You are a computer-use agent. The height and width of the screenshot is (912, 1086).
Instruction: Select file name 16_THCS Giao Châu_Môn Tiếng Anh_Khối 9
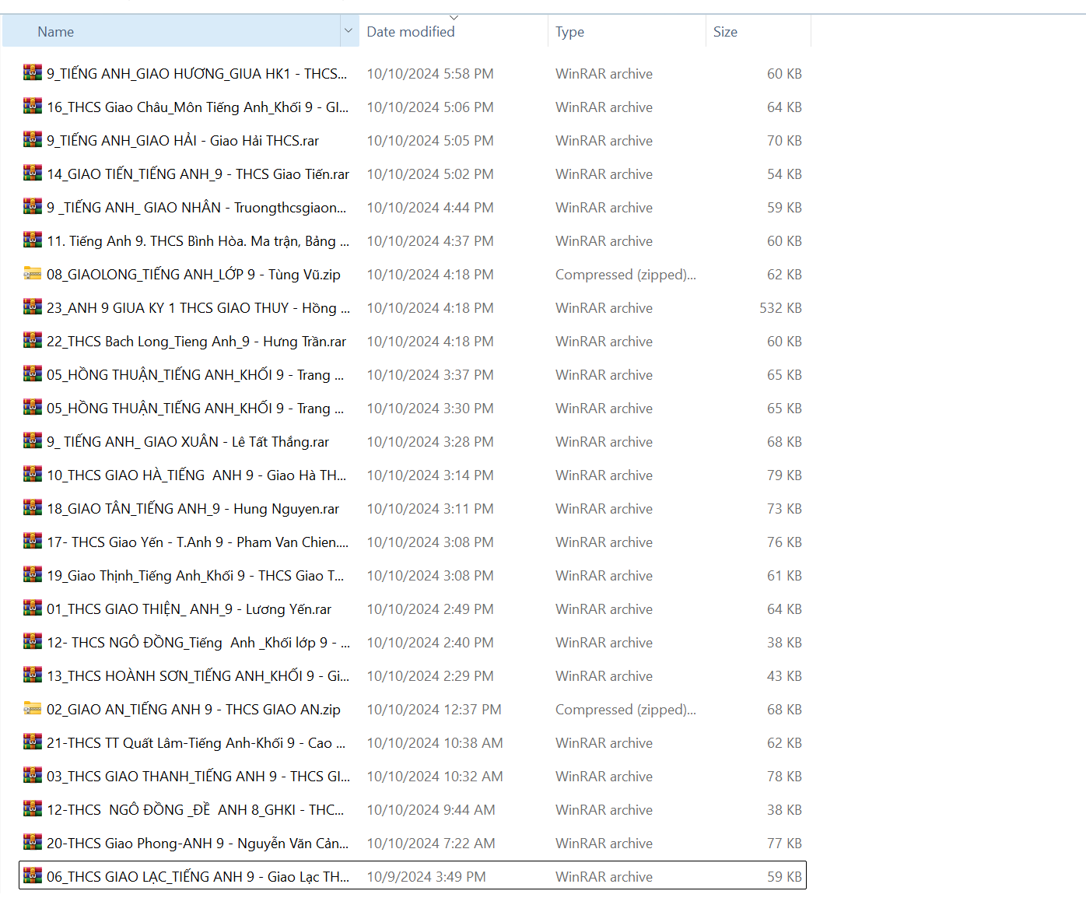coord(198,107)
